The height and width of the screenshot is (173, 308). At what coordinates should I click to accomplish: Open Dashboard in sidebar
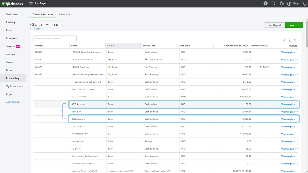pyautogui.click(x=12, y=14)
